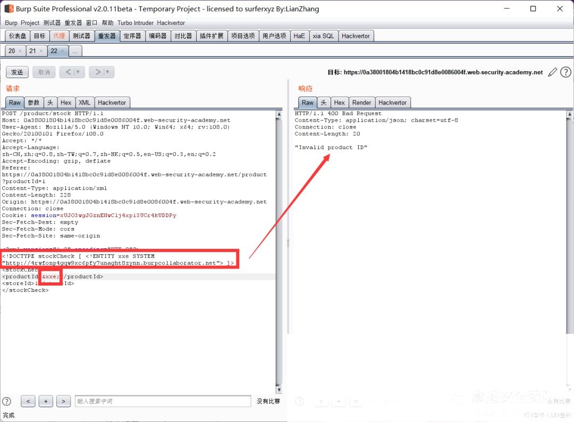Select response Render tab
The image size is (574, 422).
coord(362,102)
